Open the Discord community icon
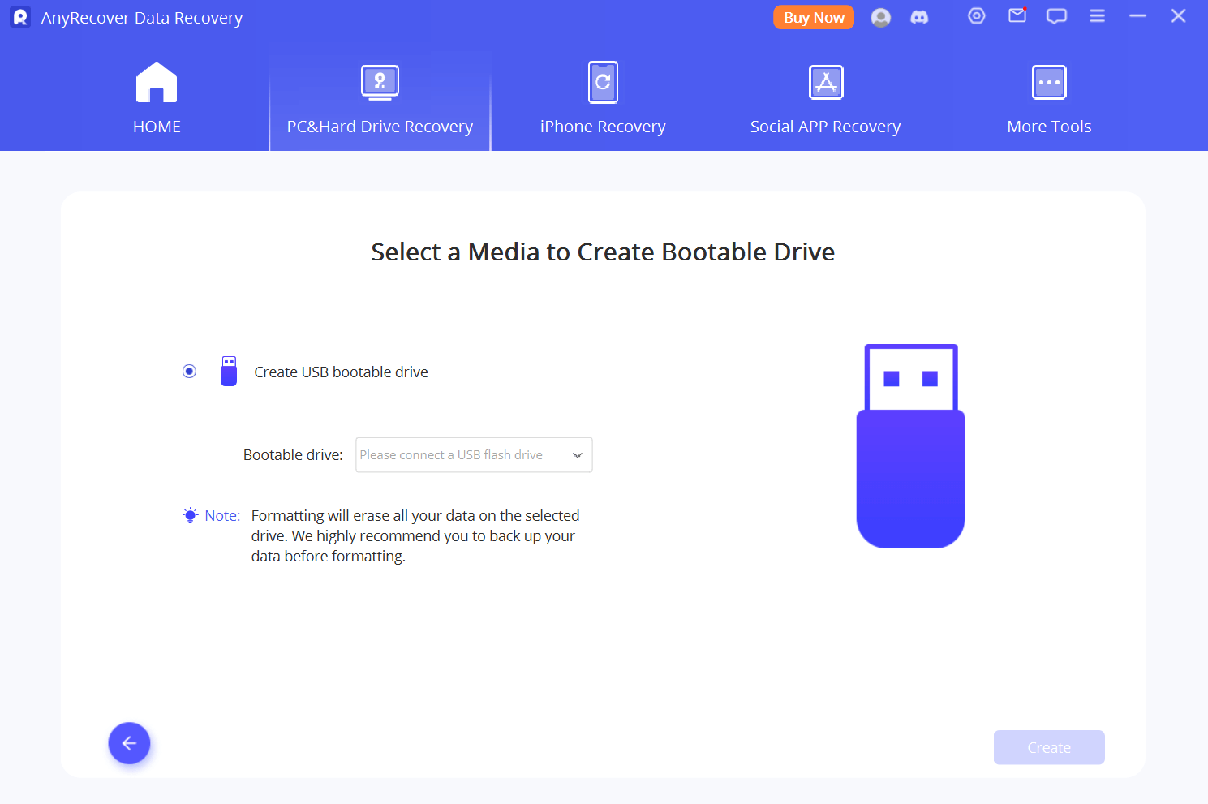Screen dimensions: 1208x804 pos(919,17)
